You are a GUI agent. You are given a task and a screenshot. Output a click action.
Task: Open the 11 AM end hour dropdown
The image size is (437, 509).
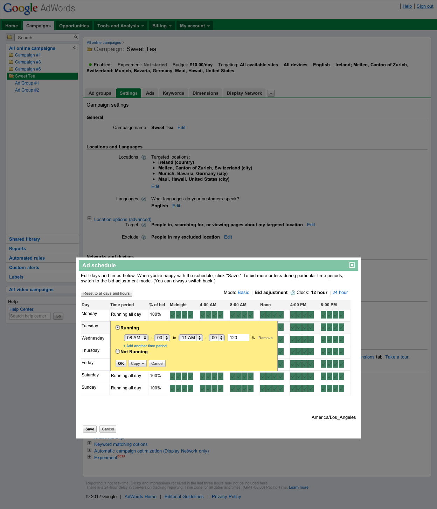point(191,338)
